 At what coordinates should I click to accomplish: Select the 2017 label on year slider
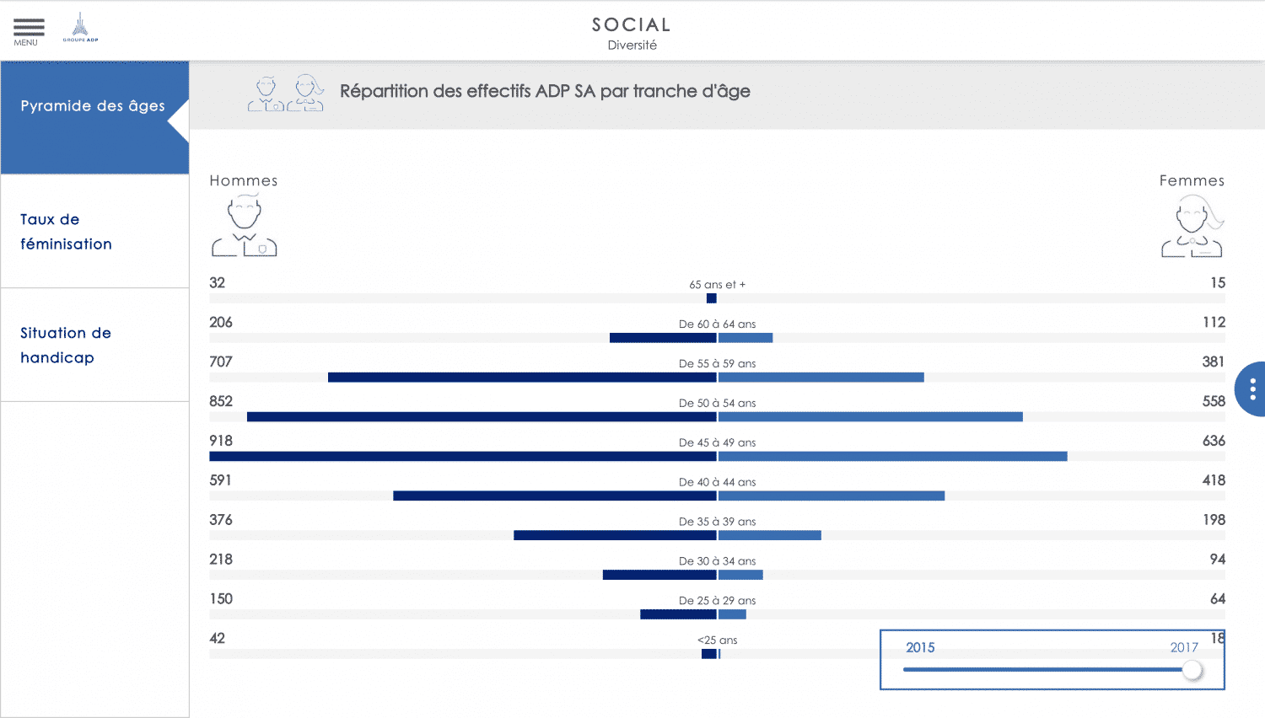pyautogui.click(x=1183, y=647)
